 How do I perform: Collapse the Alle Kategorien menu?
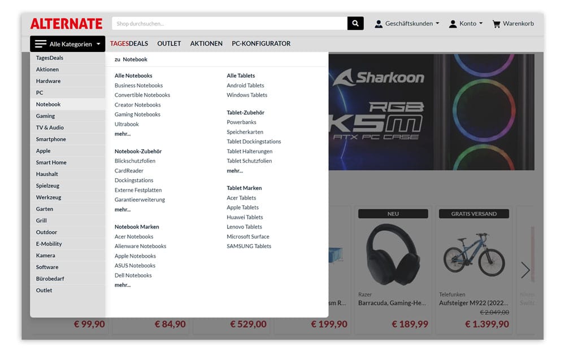tap(68, 44)
